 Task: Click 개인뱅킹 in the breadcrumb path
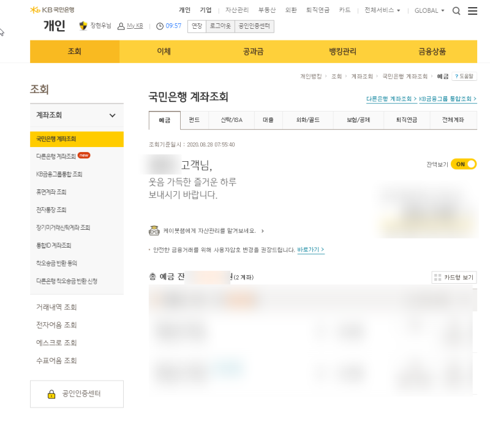click(311, 76)
